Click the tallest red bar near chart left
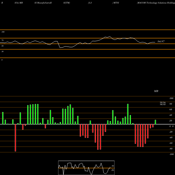175x175 pixels. (15, 138)
